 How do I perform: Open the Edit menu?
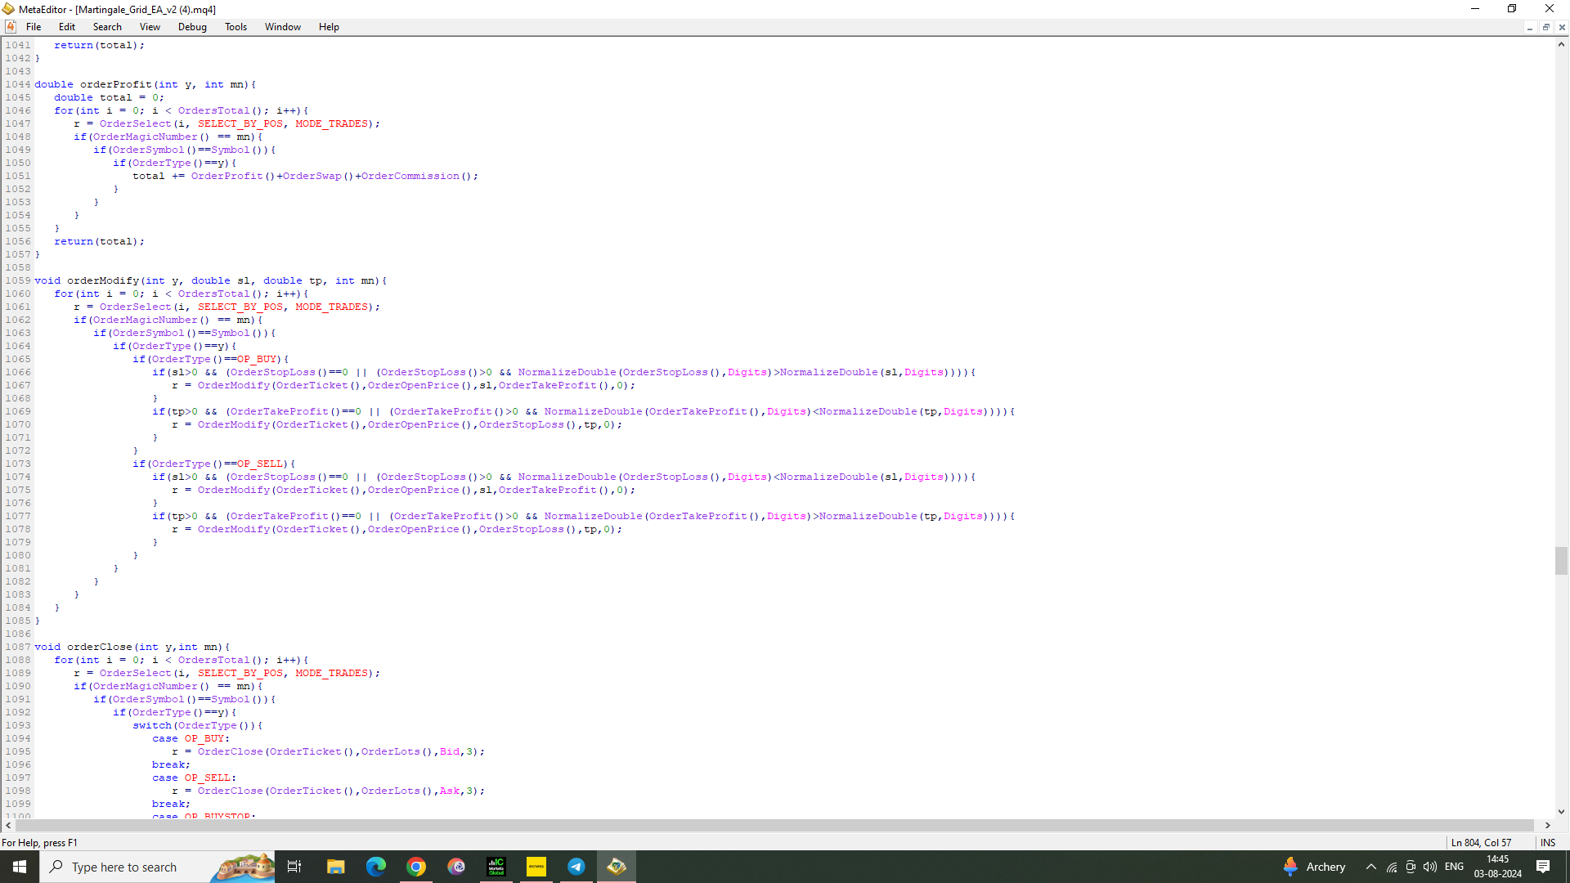click(67, 27)
